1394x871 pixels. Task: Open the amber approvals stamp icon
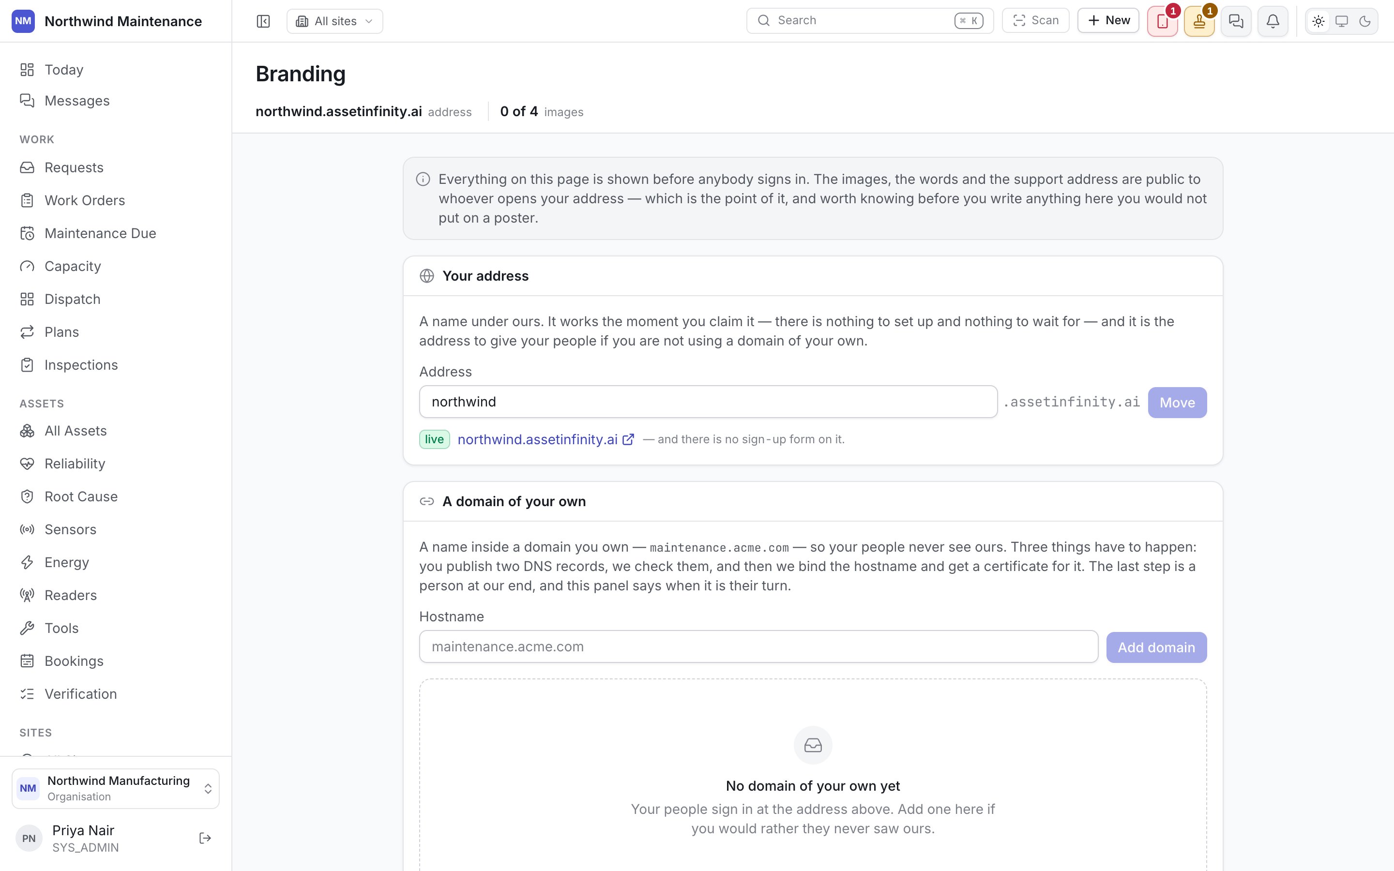point(1199,21)
